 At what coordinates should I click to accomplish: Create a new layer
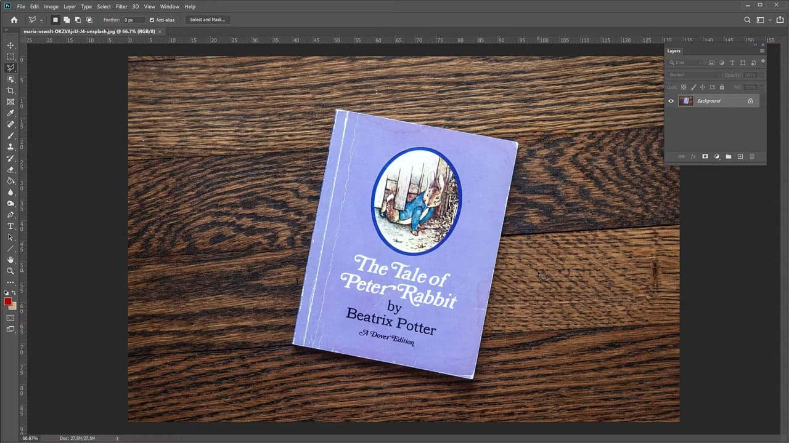coord(740,157)
